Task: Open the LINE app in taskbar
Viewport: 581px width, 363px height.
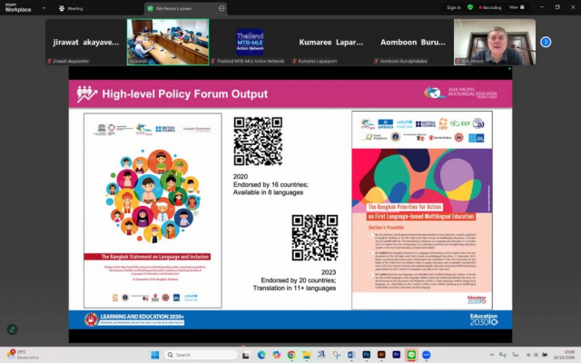Action: pos(410,355)
